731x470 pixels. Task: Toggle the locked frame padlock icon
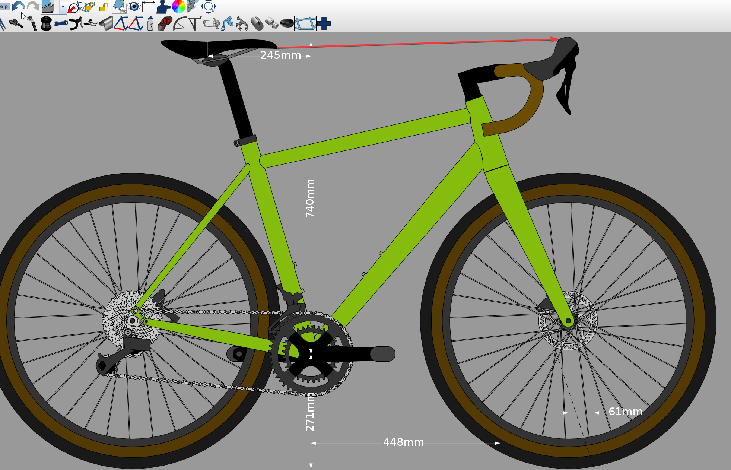click(x=89, y=6)
